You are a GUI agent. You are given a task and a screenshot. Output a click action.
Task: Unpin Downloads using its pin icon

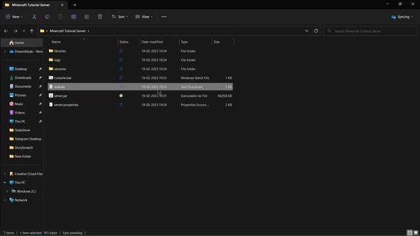point(40,78)
